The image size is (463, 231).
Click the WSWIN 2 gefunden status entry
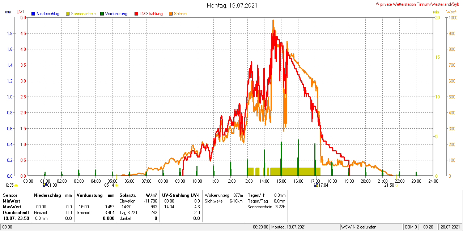click(359, 227)
